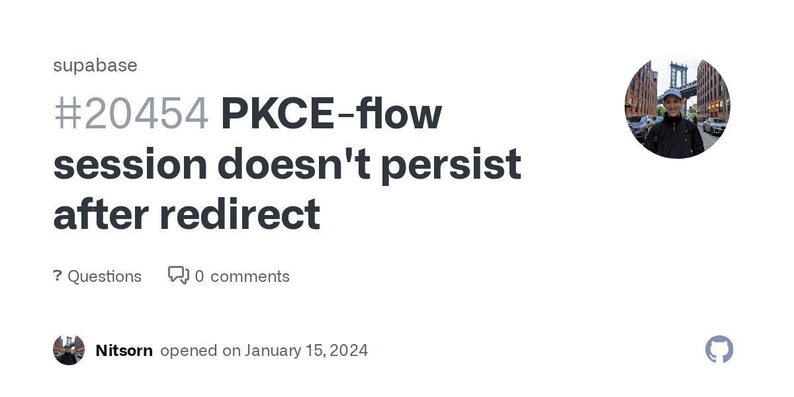Click the question mark category icon

pos(58,276)
